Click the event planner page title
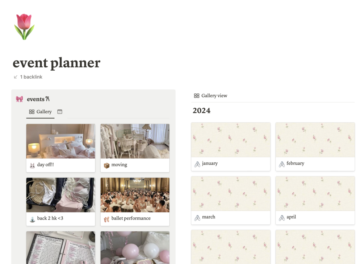 (57, 63)
